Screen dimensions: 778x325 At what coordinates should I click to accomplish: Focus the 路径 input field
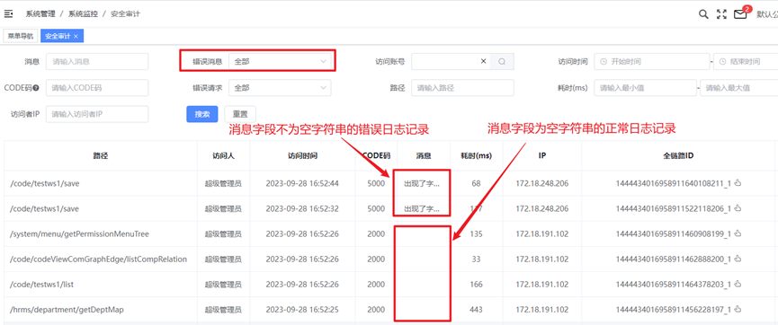462,88
